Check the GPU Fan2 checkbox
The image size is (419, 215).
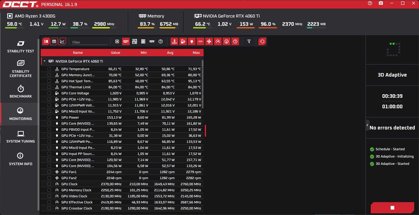[x=49, y=178]
